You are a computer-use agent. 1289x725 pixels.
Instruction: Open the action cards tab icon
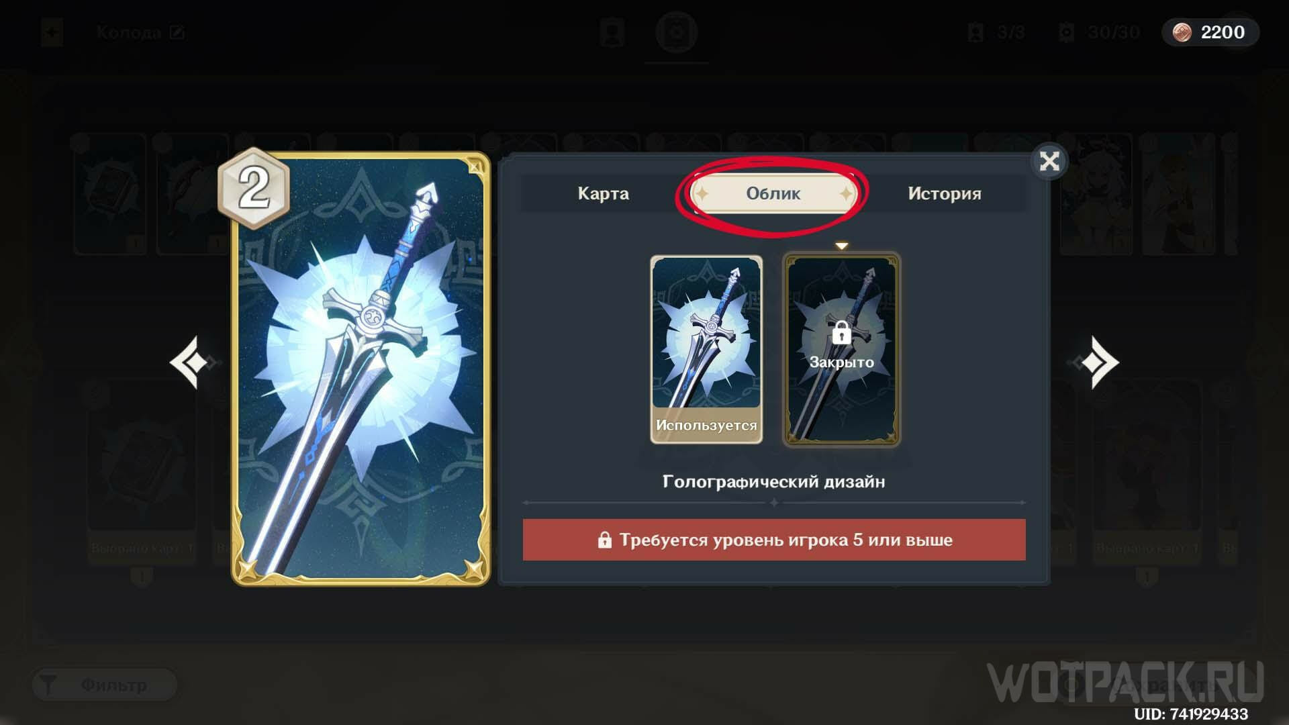coord(676,32)
